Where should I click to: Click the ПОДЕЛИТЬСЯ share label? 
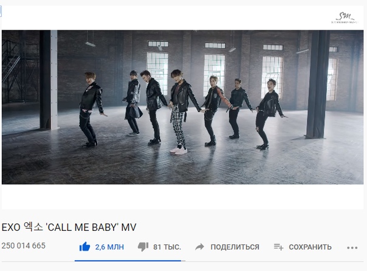(235, 247)
